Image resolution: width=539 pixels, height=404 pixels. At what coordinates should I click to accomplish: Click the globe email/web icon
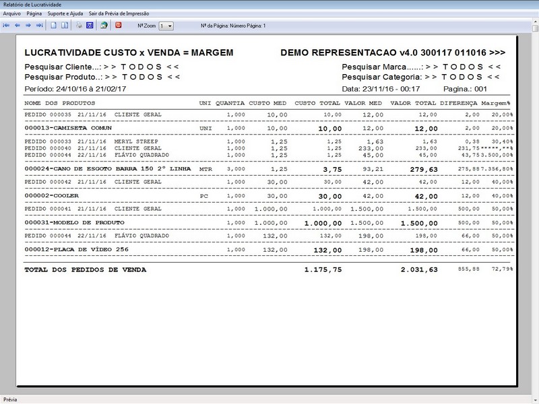pyautogui.click(x=104, y=26)
